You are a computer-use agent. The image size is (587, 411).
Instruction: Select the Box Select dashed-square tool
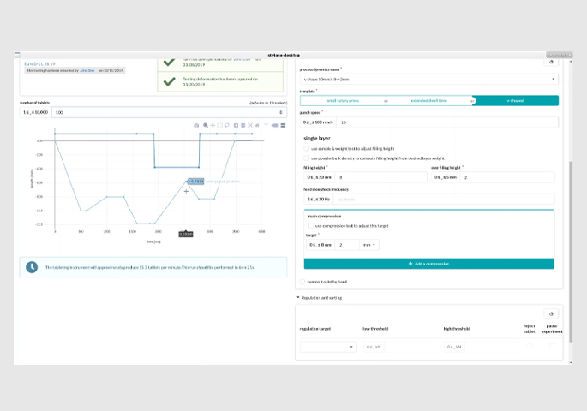tap(219, 125)
